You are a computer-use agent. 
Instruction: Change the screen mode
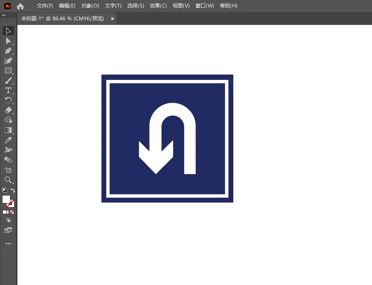point(8,230)
